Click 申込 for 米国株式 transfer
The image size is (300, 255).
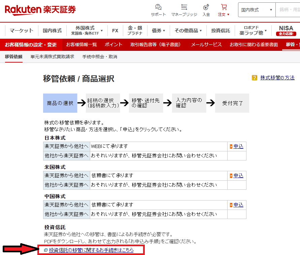tap(238, 176)
